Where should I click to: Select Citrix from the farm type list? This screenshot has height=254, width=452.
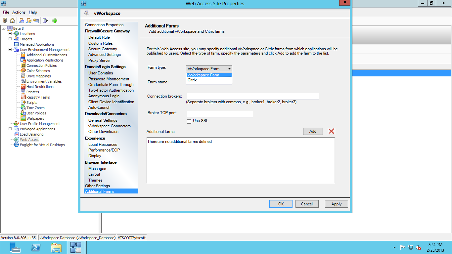[209, 80]
